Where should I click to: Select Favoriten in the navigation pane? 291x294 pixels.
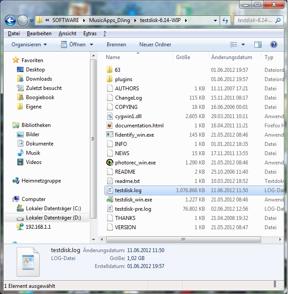(x=32, y=60)
